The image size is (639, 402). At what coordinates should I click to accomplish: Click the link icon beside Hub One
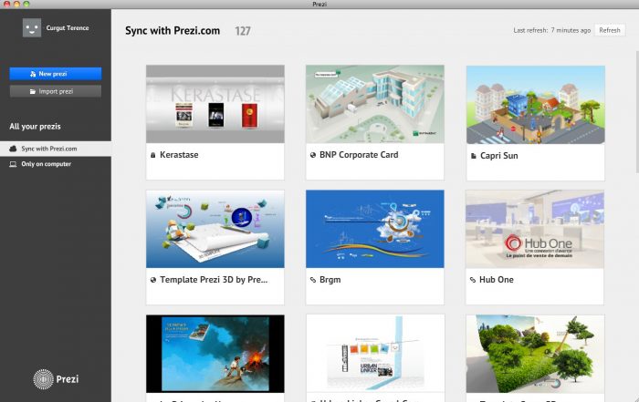472,280
